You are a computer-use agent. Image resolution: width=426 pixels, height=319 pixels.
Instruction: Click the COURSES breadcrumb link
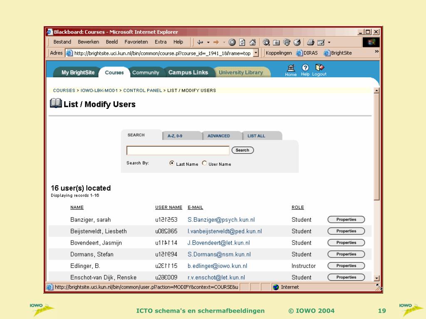64,90
